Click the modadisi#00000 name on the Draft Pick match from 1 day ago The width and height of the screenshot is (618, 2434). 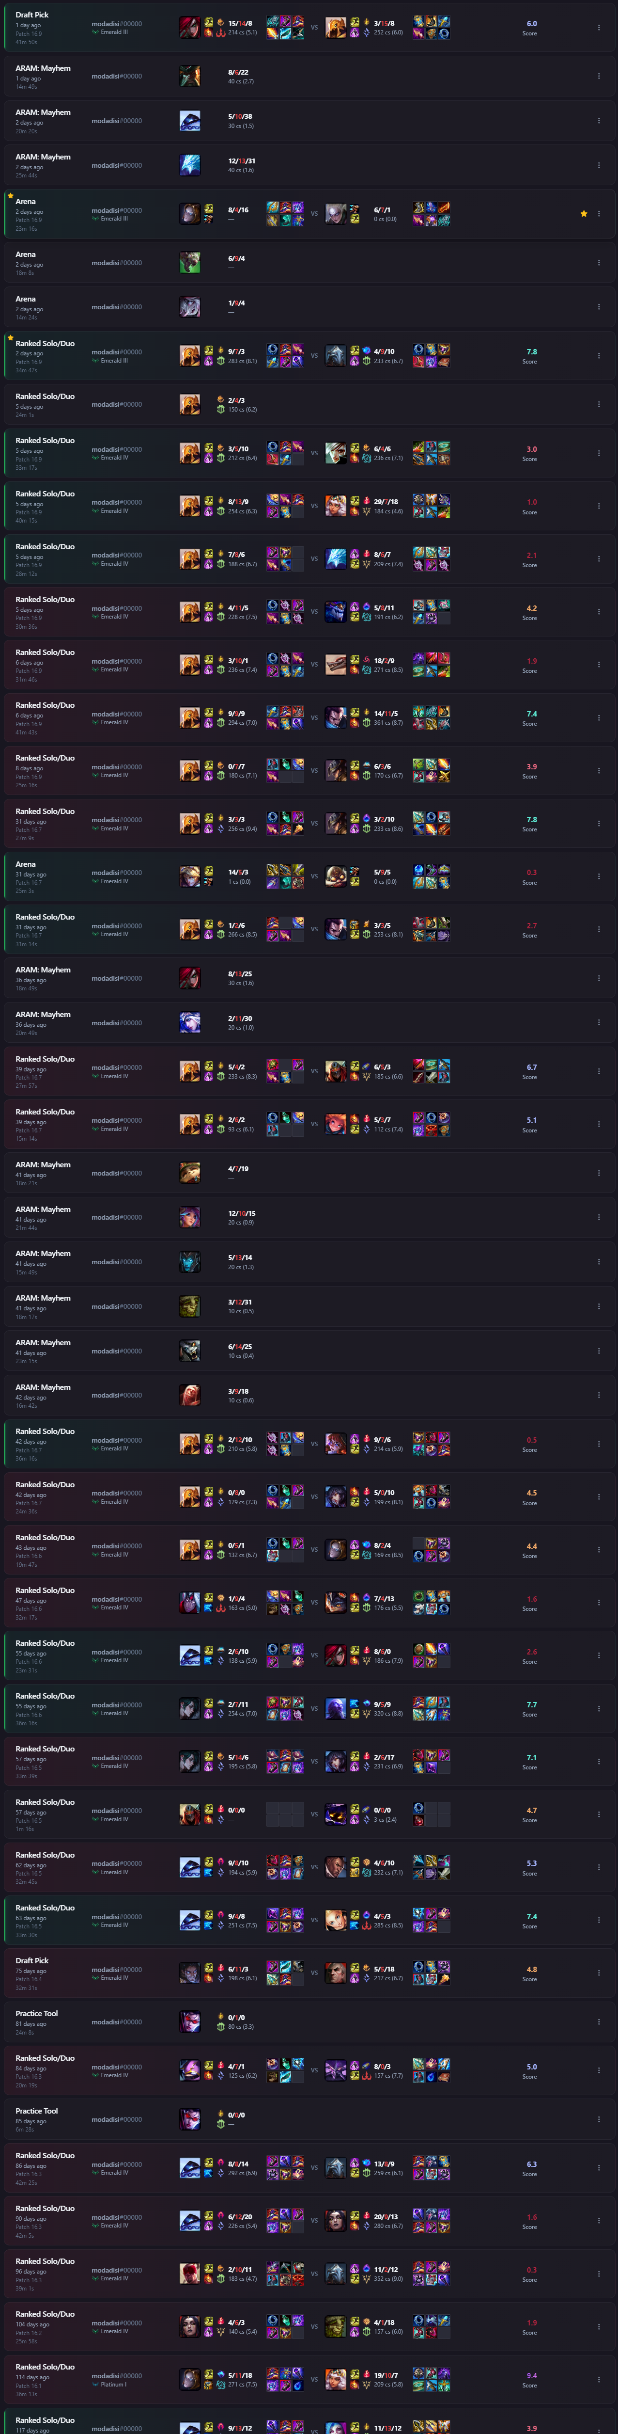pyautogui.click(x=117, y=24)
